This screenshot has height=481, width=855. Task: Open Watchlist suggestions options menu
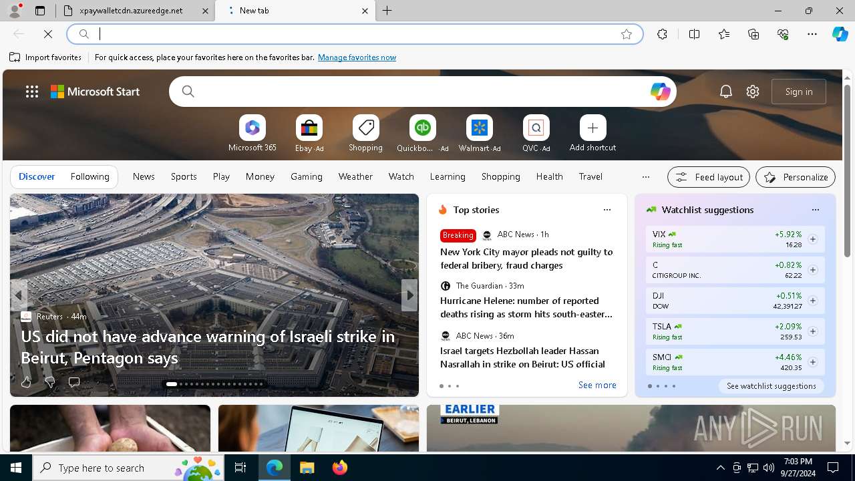815,210
